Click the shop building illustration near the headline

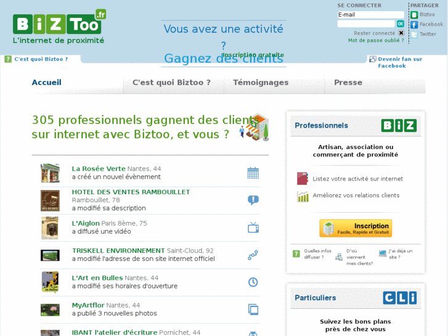pyautogui.click(x=255, y=127)
